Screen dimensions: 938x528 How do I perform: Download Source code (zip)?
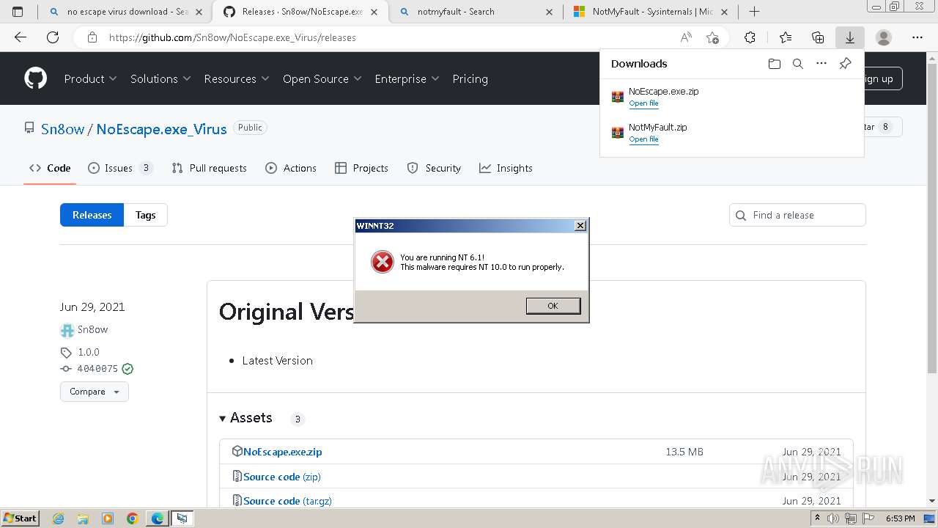click(x=282, y=477)
